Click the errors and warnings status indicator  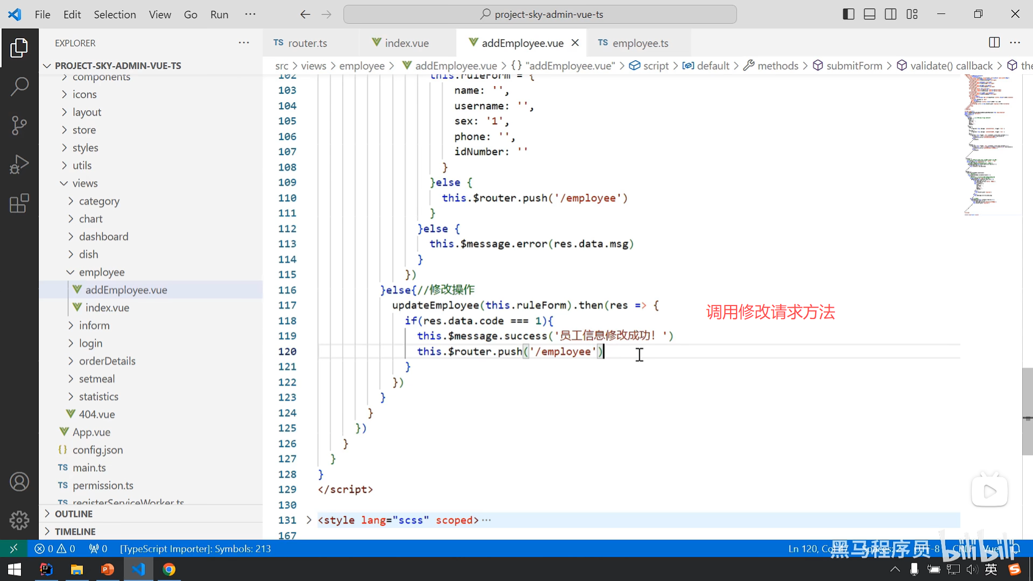coord(54,549)
